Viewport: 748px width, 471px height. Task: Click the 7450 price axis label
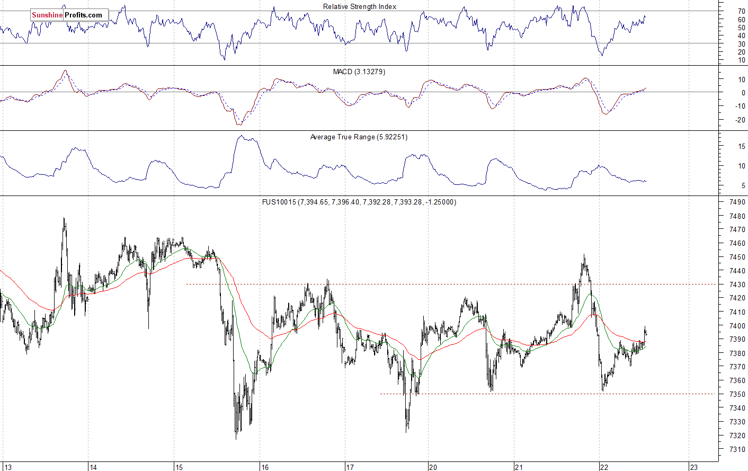point(737,257)
